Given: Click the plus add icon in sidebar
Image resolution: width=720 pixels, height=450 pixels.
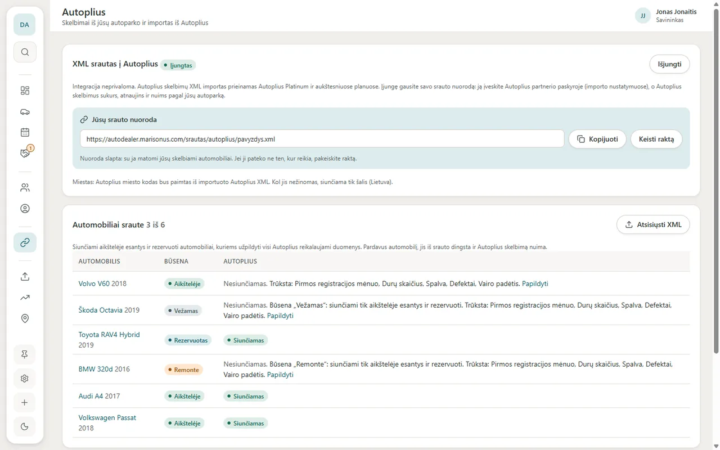Looking at the screenshot, I should pos(25,403).
